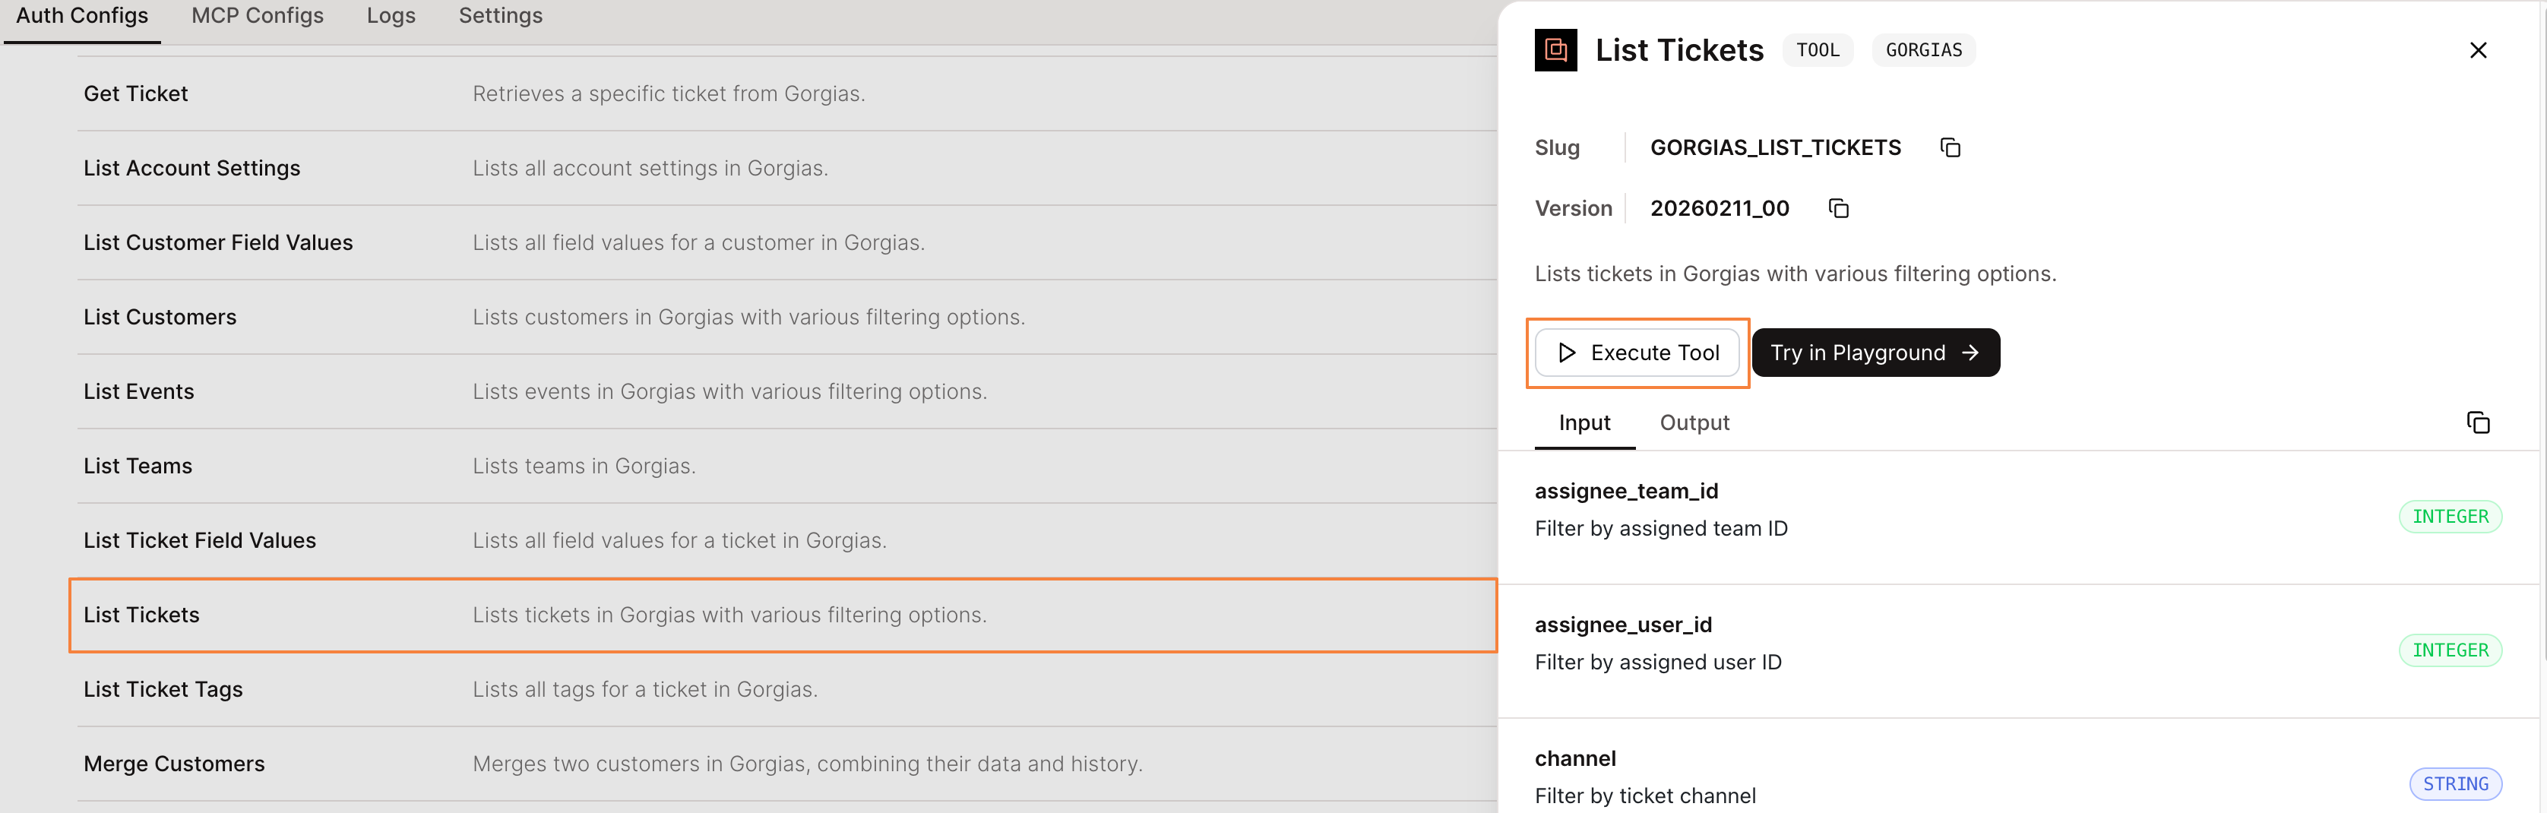Copy the version number 20260211_00

1838,207
